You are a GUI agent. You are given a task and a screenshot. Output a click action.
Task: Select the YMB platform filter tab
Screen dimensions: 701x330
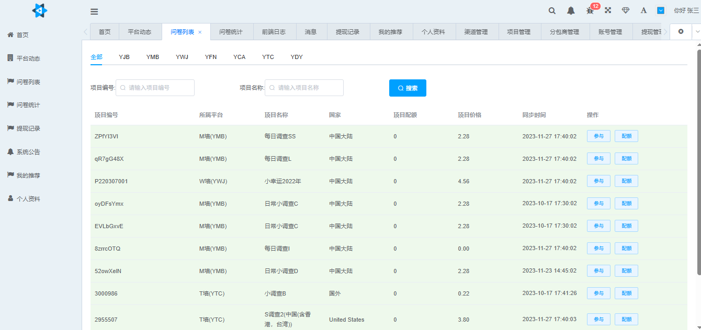point(153,56)
